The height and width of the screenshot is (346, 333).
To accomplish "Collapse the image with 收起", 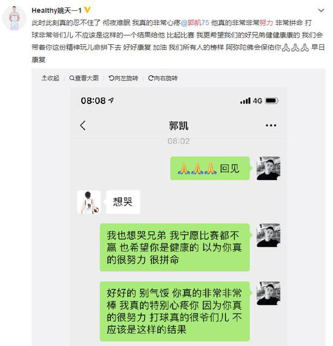I will click(x=51, y=78).
